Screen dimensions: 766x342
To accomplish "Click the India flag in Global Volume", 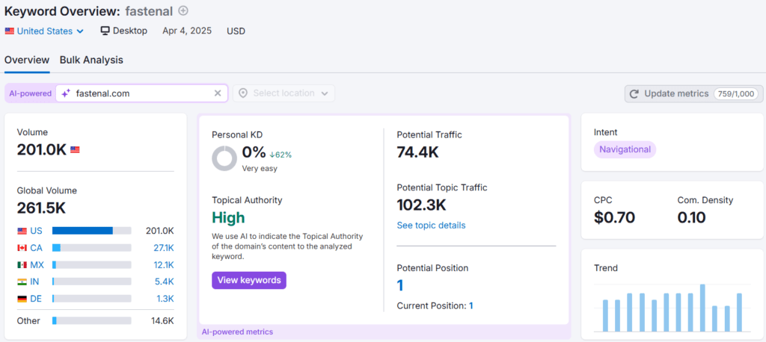I will point(22,282).
